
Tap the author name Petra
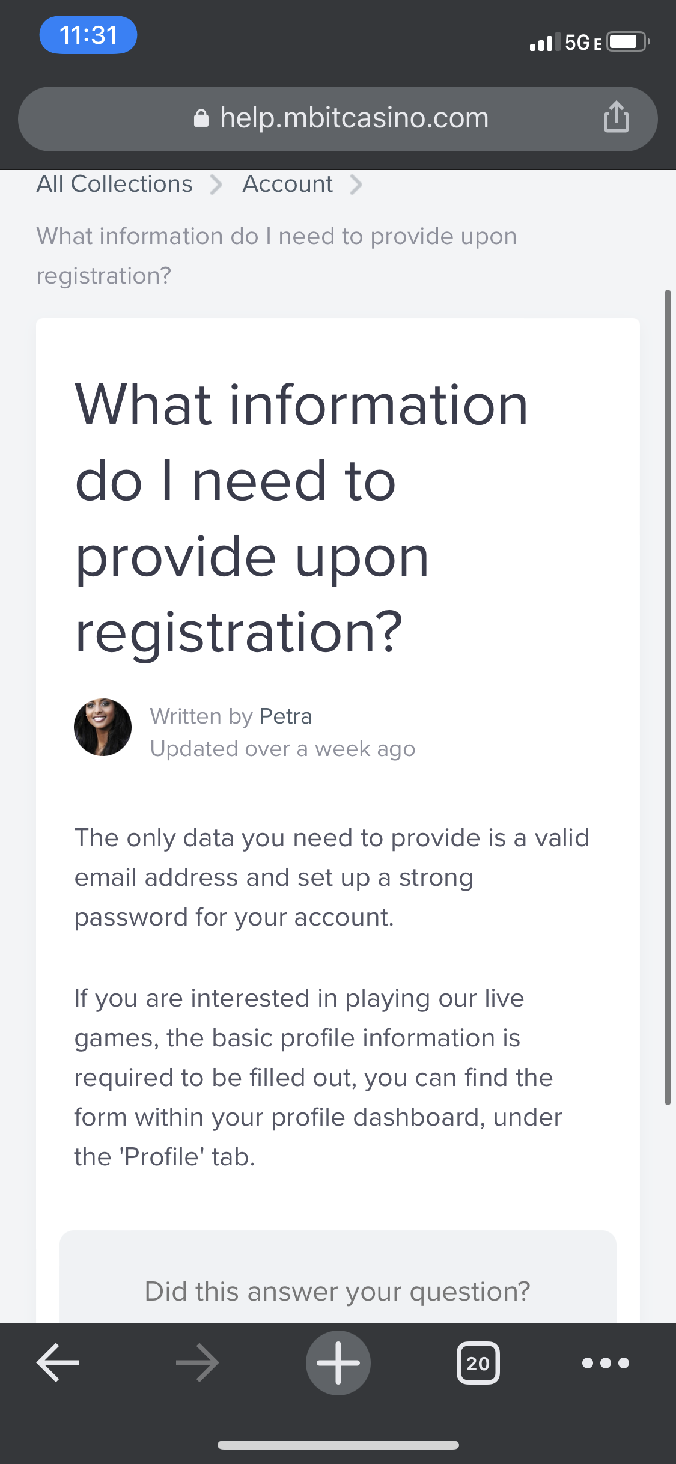pyautogui.click(x=285, y=716)
